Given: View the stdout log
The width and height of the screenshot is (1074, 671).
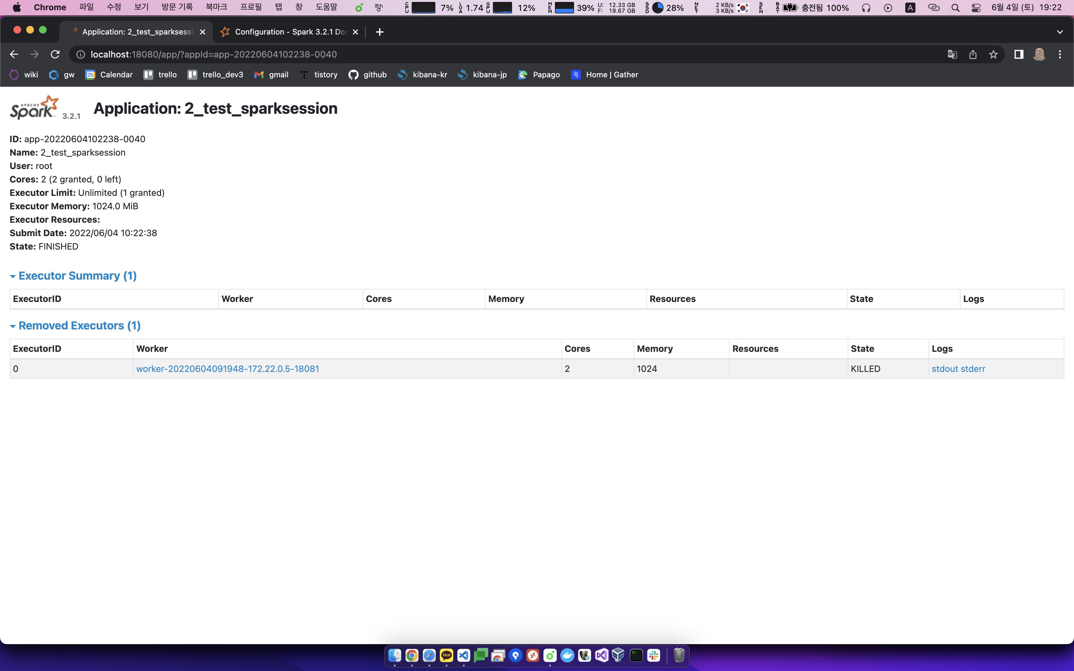Looking at the screenshot, I should click(945, 369).
